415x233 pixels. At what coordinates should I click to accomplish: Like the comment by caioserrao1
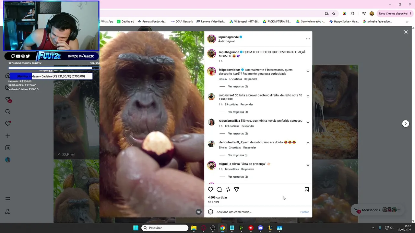(x=308, y=96)
